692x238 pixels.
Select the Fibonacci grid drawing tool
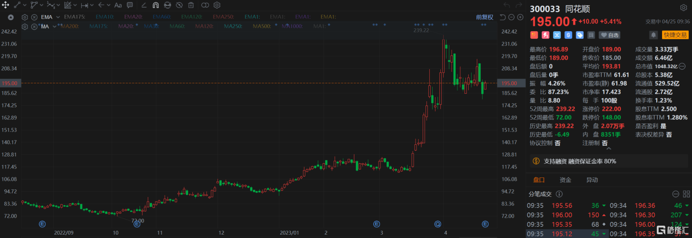click(x=67, y=5)
